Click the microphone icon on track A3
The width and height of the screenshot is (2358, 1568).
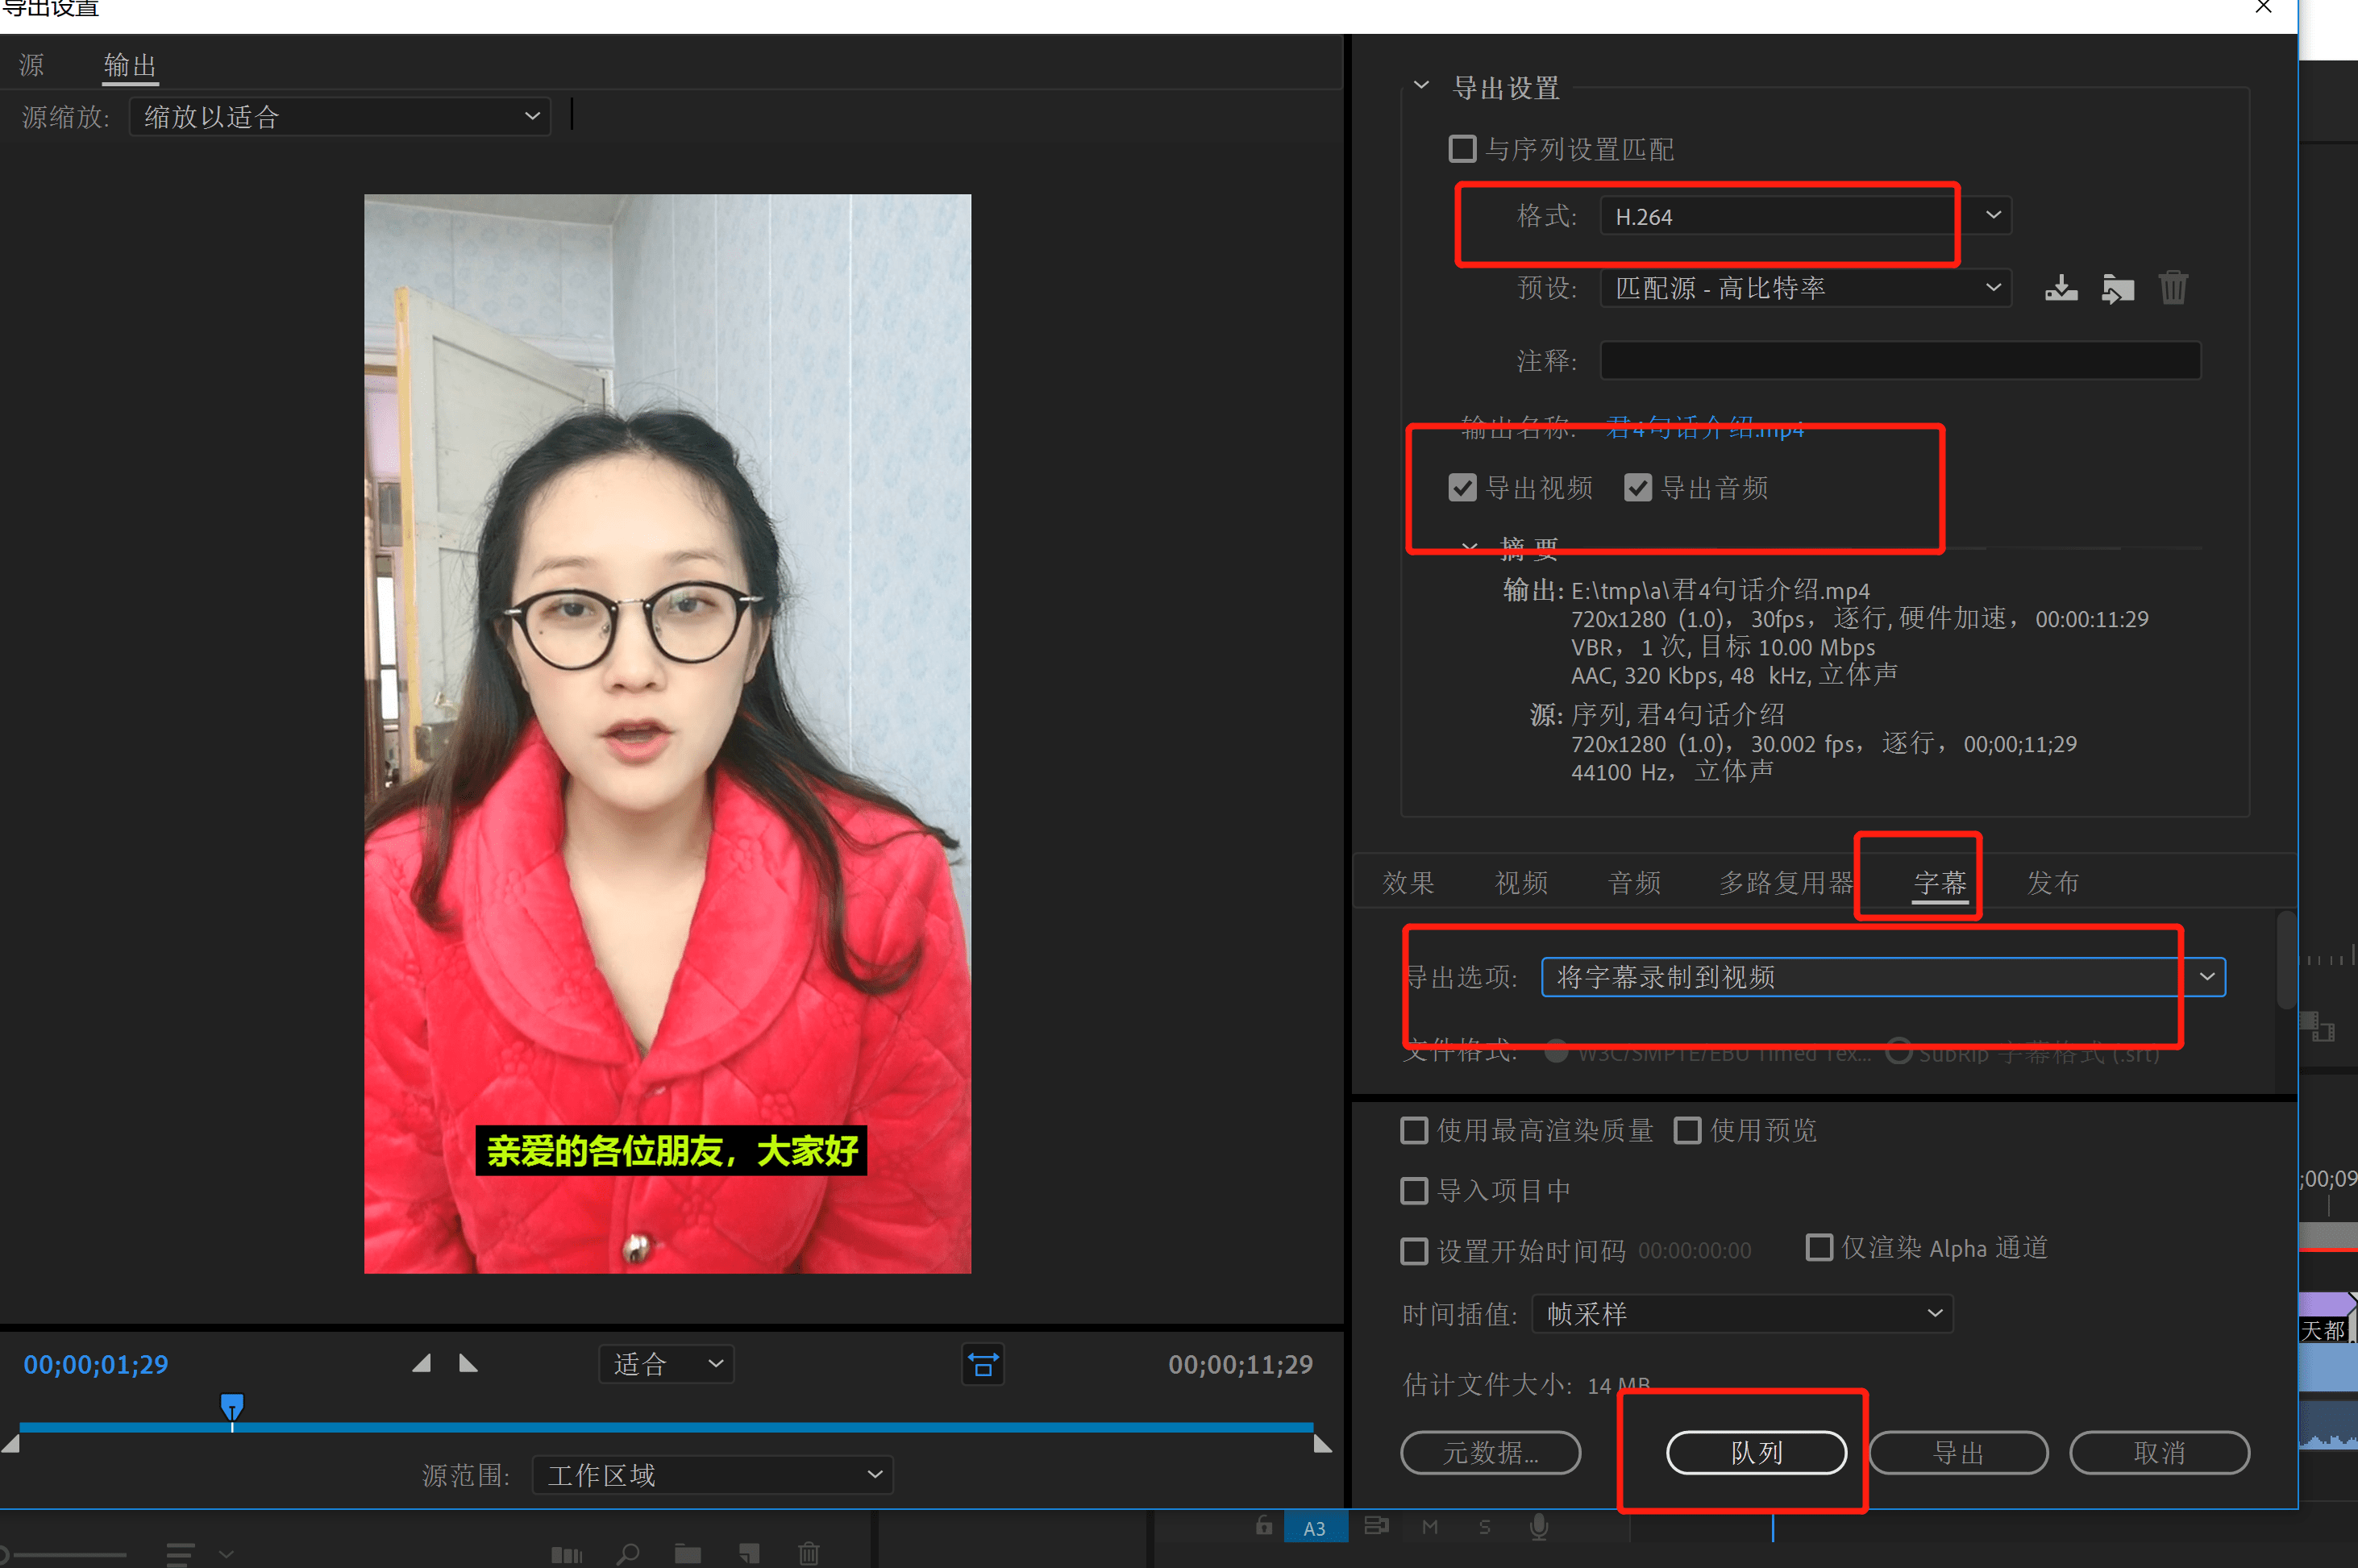pyautogui.click(x=1539, y=1526)
